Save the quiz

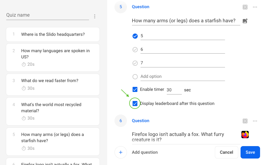click(x=250, y=152)
